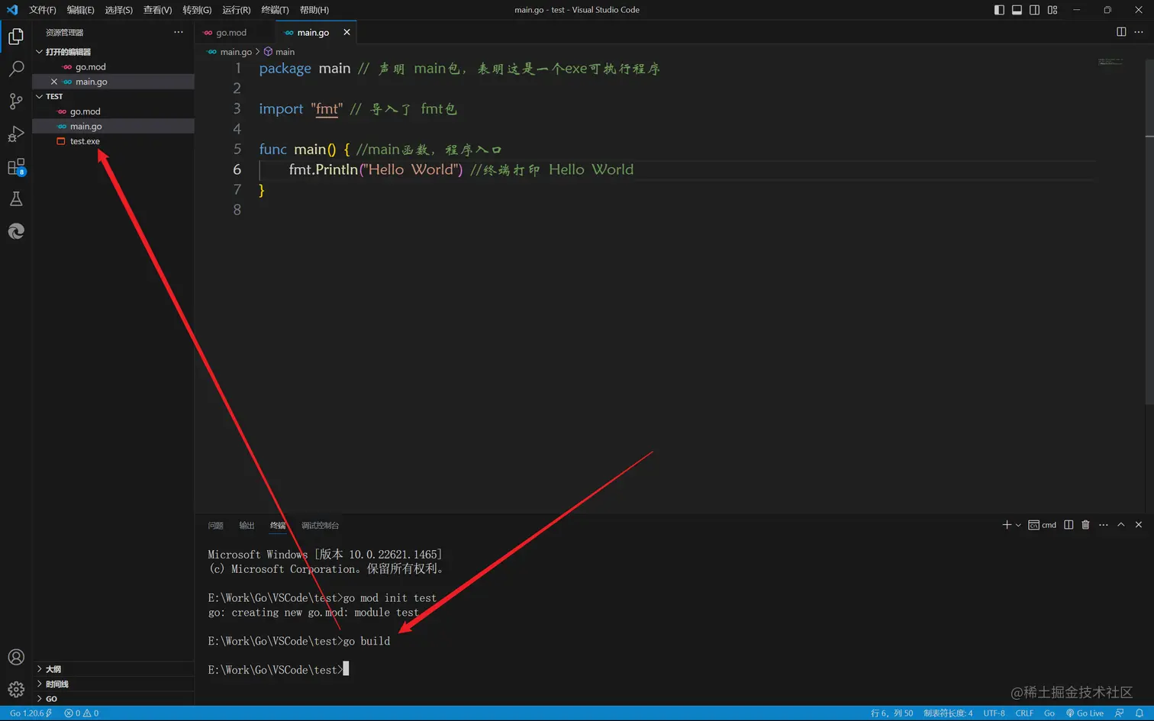Open the Search view in the activity bar
The image size is (1154, 721).
(16, 69)
